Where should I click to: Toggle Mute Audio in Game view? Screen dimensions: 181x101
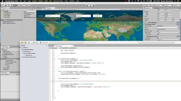(x=131, y=10)
